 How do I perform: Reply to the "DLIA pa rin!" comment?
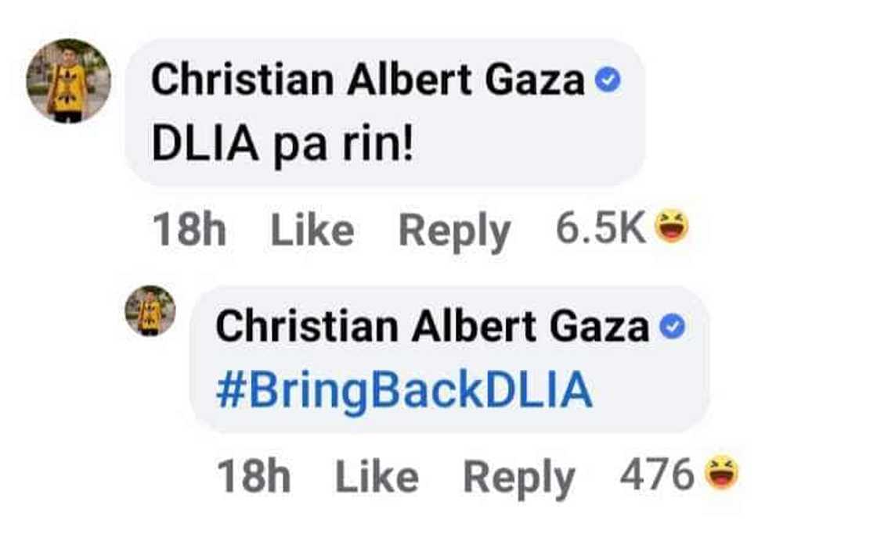pos(454,231)
